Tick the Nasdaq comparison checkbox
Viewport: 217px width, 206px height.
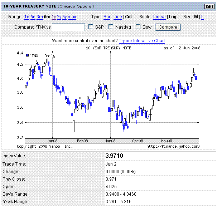(111, 27)
